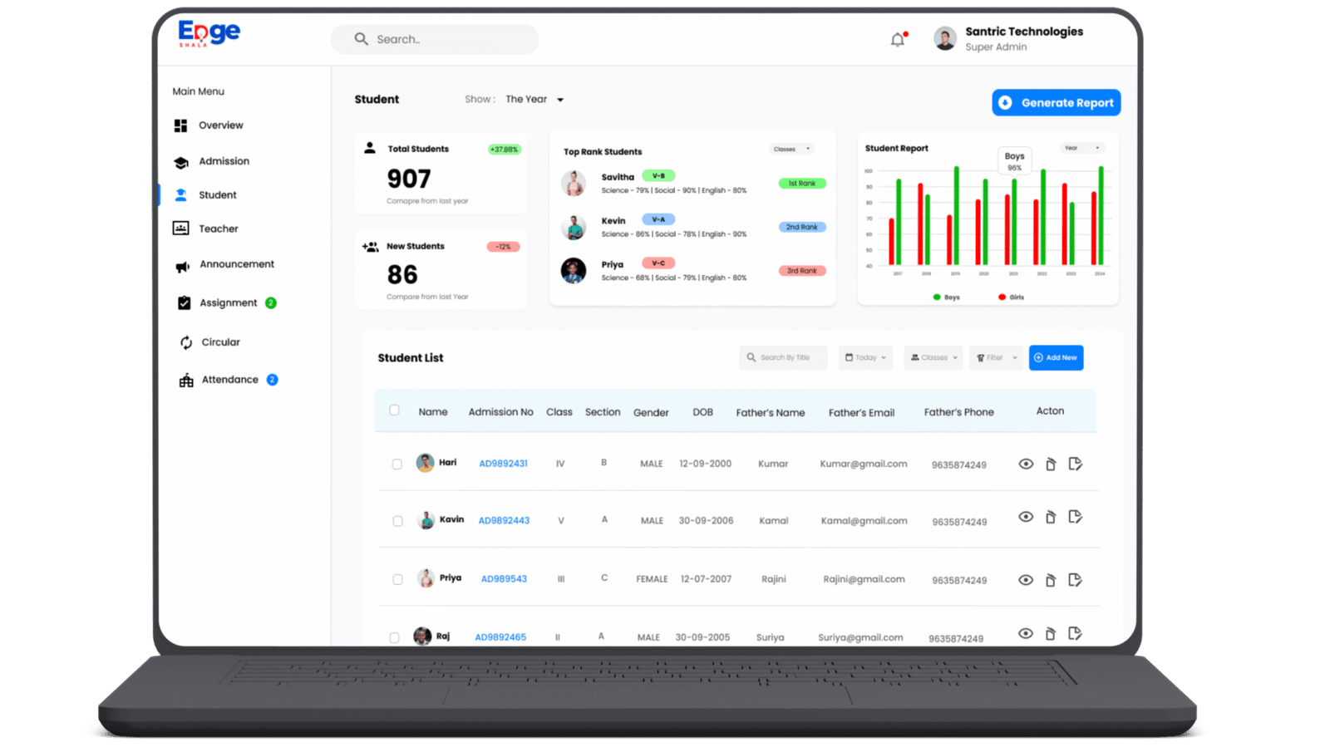Click edit icon in Priya's row
1330x747 pixels.
pyautogui.click(x=1075, y=580)
